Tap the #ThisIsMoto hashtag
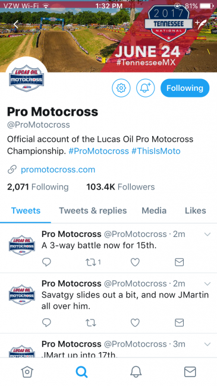Screen dimensions: 217x386 [156, 151]
